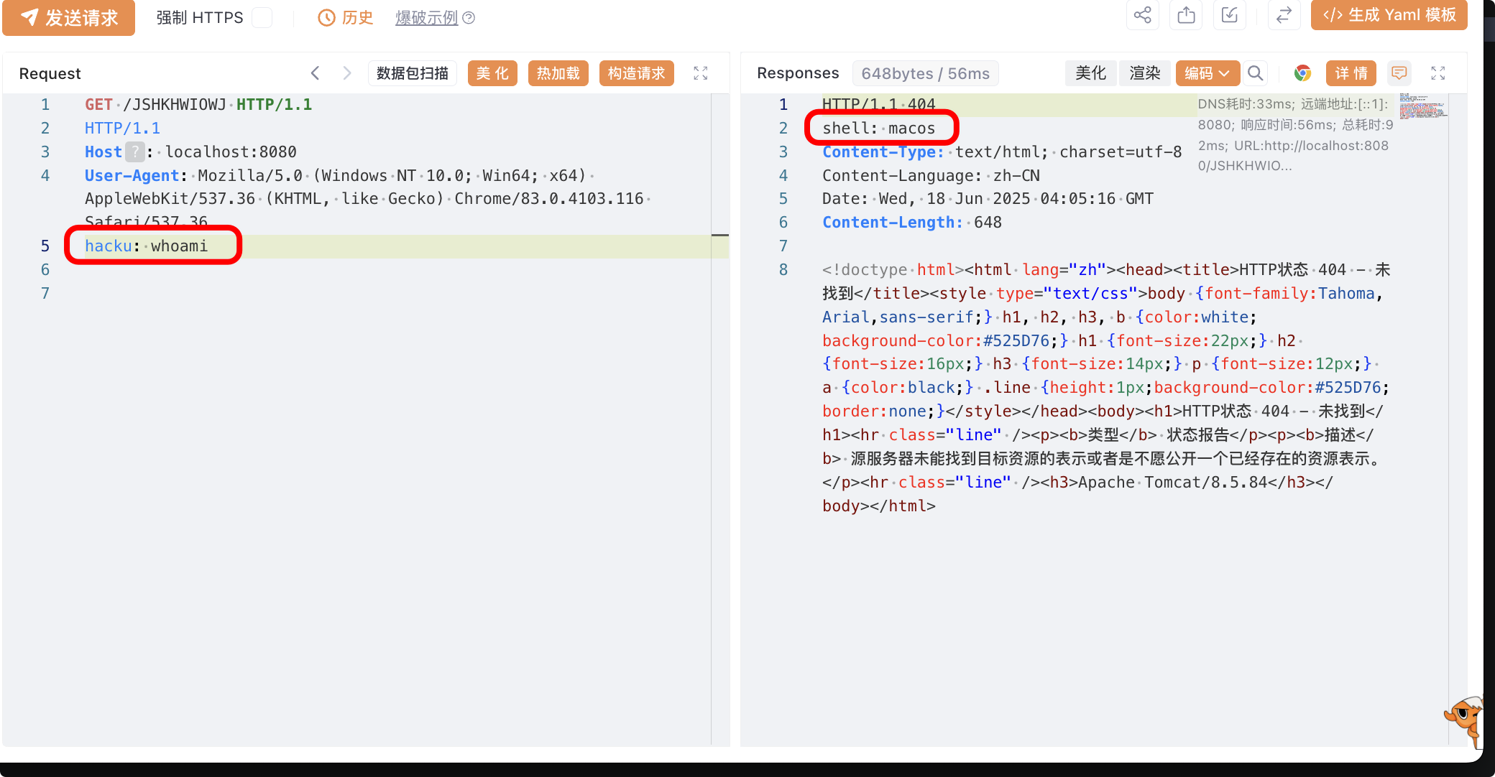Click the DNS耗时 timing info text
The height and width of the screenshot is (777, 1495).
[x=1294, y=135]
